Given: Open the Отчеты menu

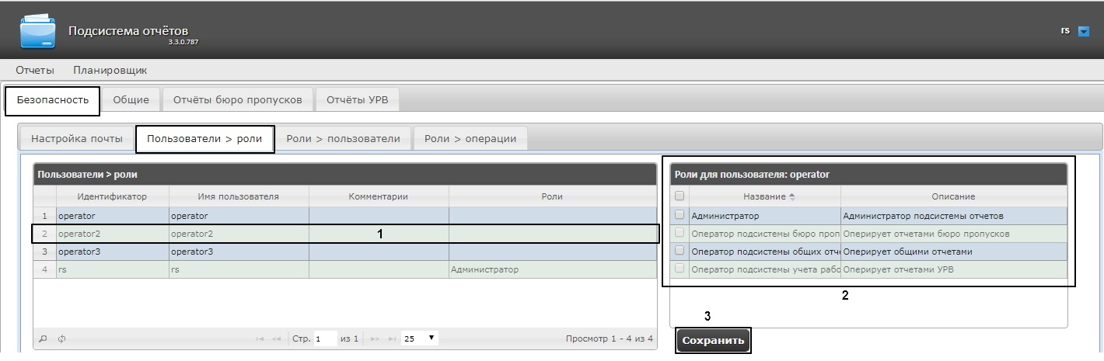Looking at the screenshot, I should tap(35, 70).
